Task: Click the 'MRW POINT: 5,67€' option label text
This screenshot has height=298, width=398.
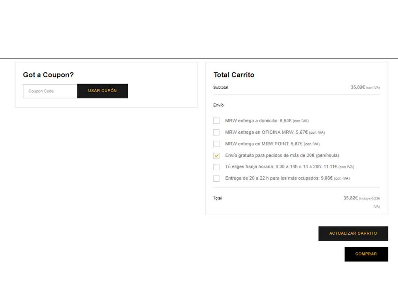Action: [282, 144]
